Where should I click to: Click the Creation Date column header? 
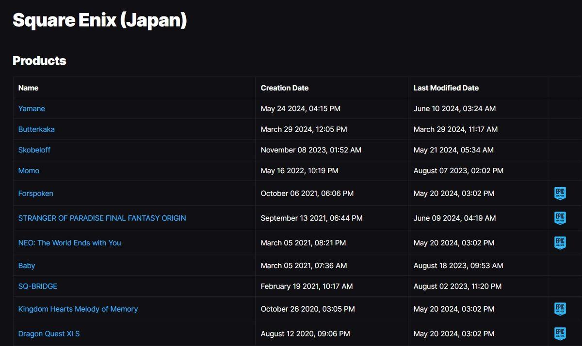[x=285, y=88]
